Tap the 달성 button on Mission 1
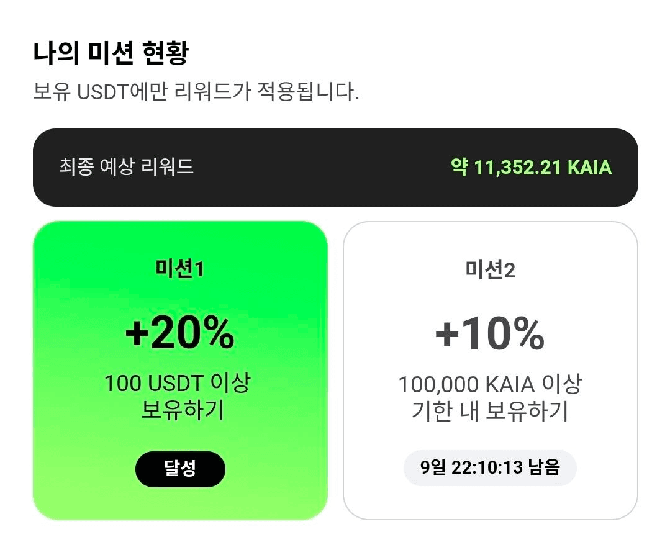This screenshot has height=550, width=670. tap(180, 469)
